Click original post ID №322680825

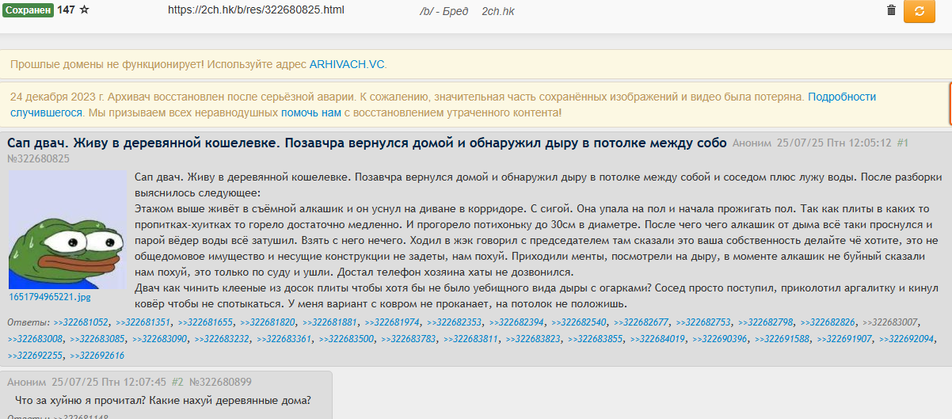pos(38,158)
